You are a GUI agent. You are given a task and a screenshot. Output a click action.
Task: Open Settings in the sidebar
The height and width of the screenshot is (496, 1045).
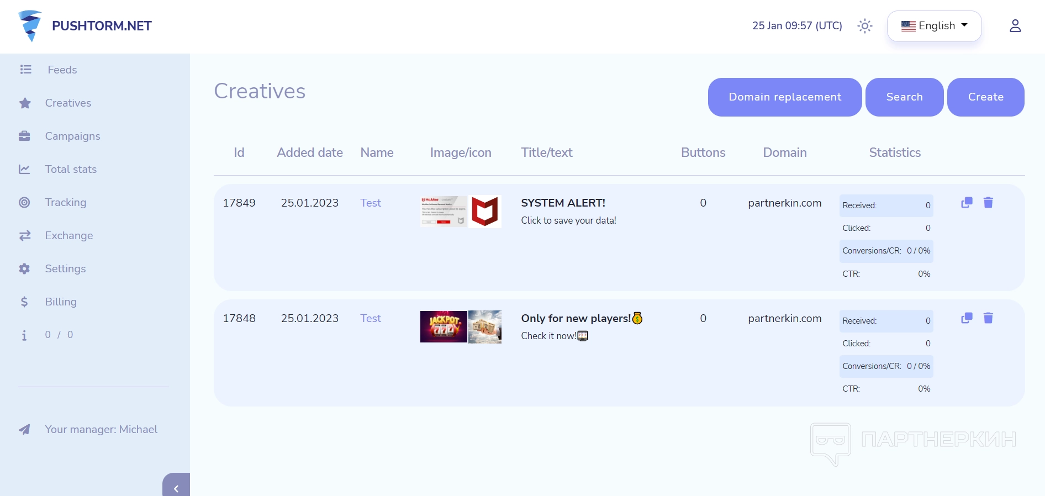[x=65, y=268]
